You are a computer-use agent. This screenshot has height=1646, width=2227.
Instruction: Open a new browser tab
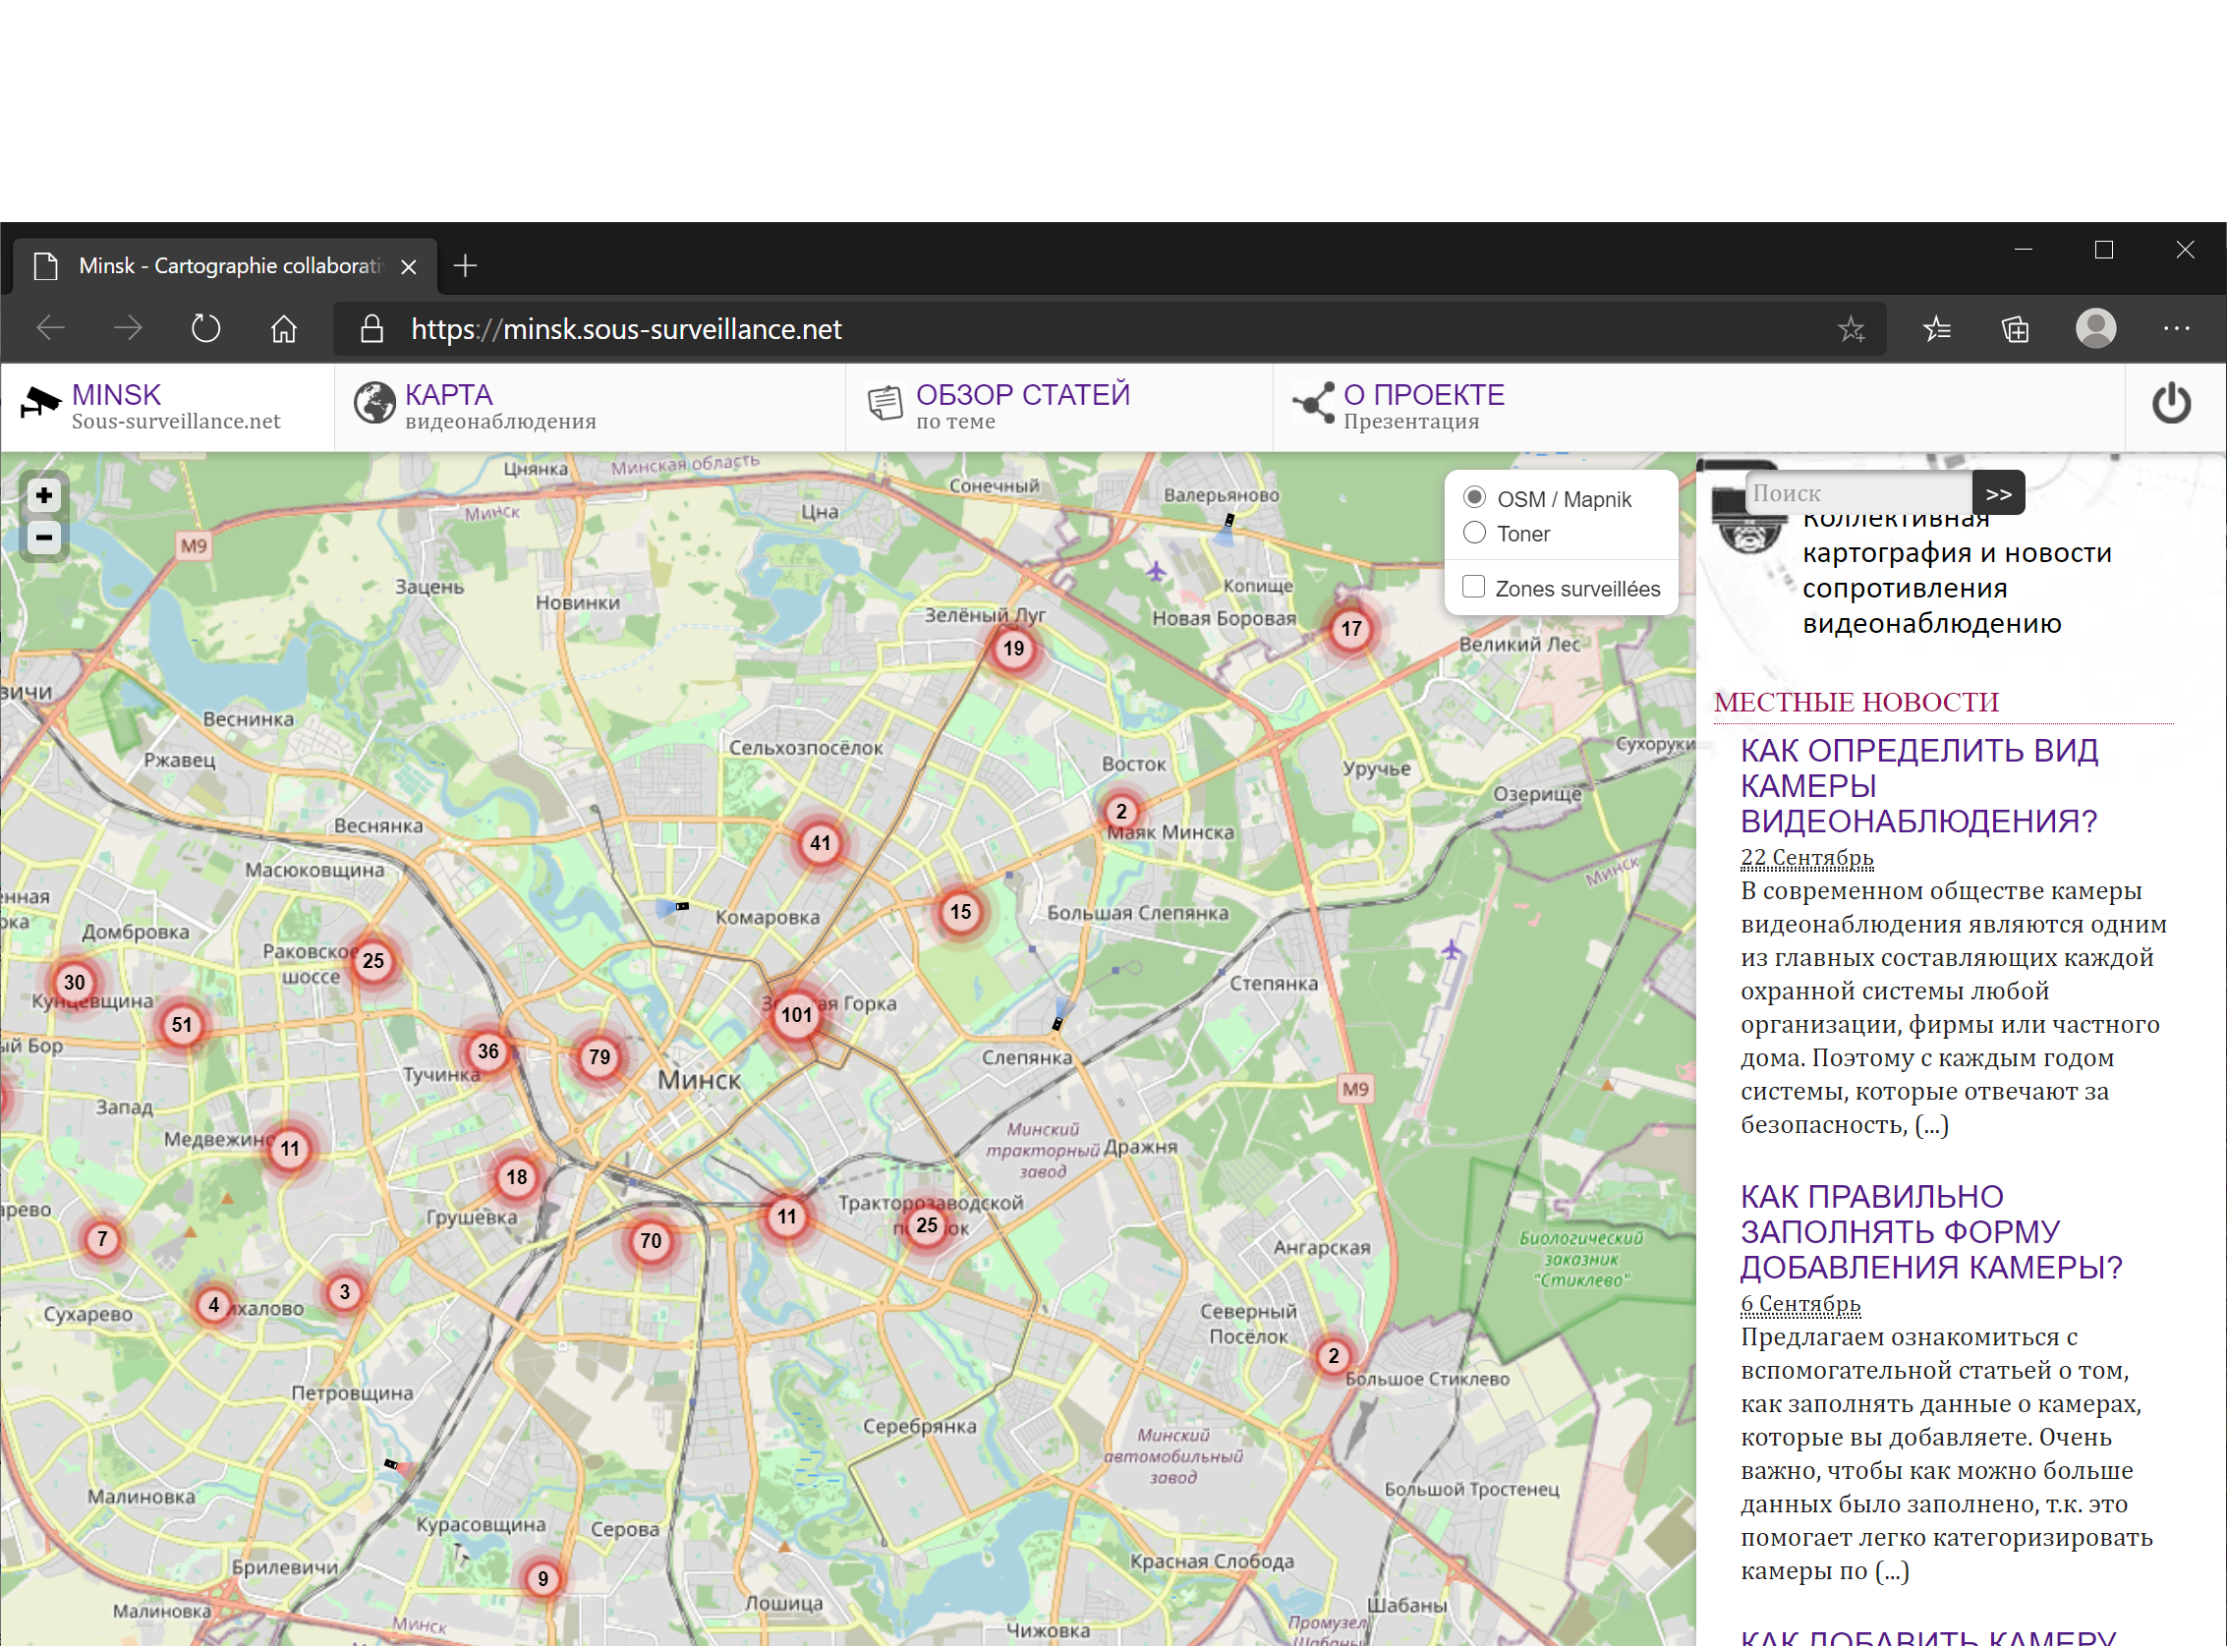pos(465,266)
